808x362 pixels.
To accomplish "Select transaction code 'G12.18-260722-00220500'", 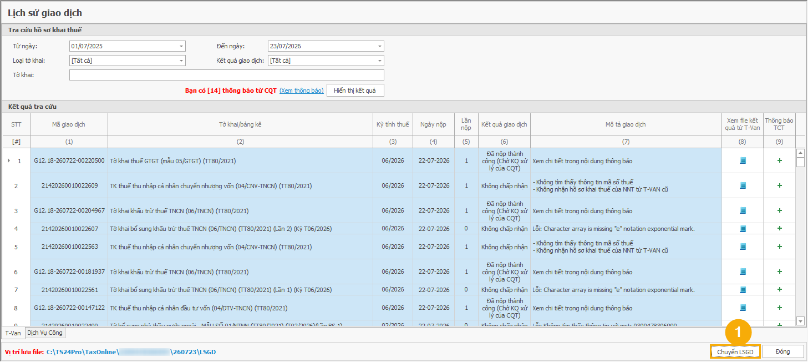I will tap(69, 160).
